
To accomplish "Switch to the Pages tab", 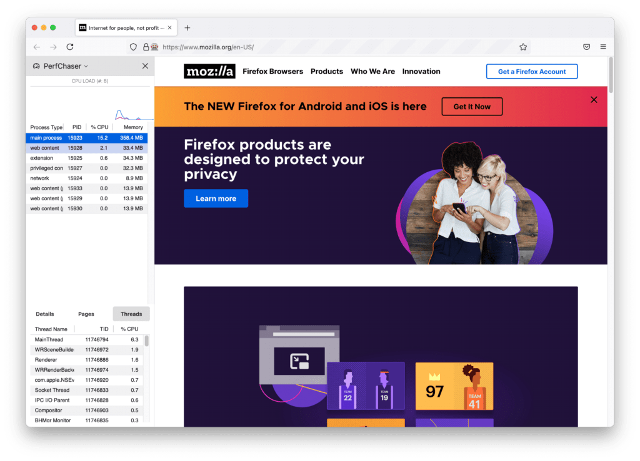I will click(x=86, y=314).
